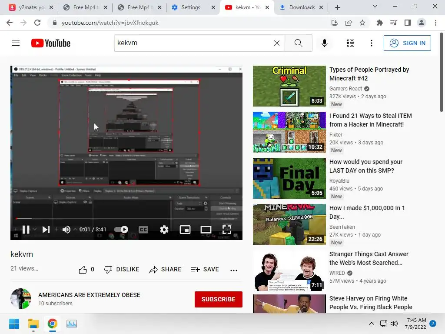Open the Criminal Minecraft thumbnail
Viewport: 445px width, 334px height.
[x=289, y=86]
